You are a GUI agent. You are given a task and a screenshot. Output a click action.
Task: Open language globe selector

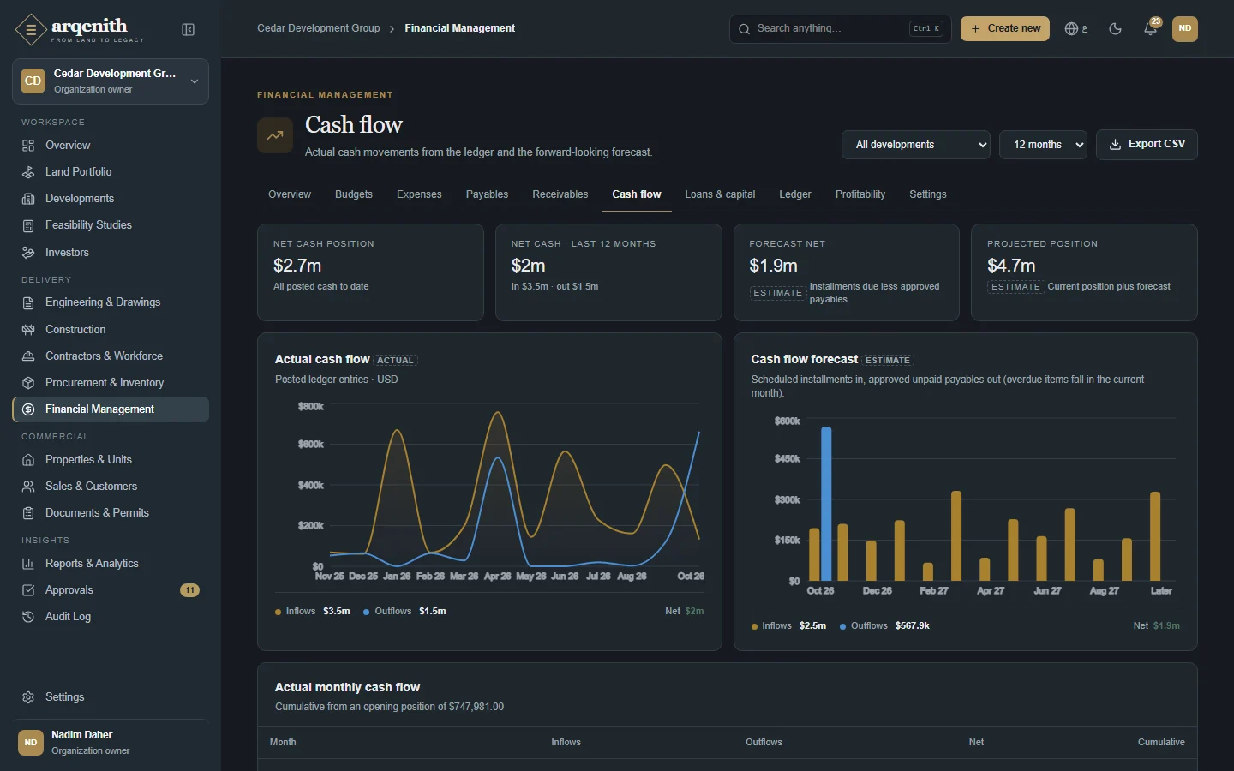(x=1075, y=28)
